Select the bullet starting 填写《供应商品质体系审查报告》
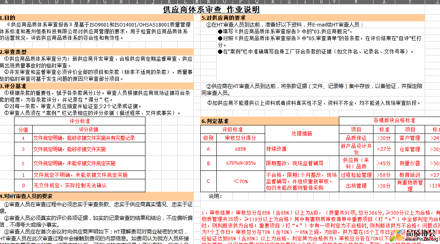The width and height of the screenshot is (440, 244). click(x=285, y=31)
